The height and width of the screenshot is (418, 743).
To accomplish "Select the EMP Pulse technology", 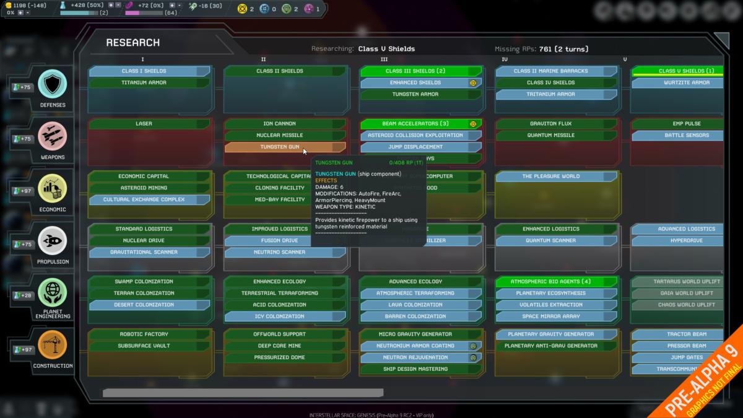I will 678,124.
